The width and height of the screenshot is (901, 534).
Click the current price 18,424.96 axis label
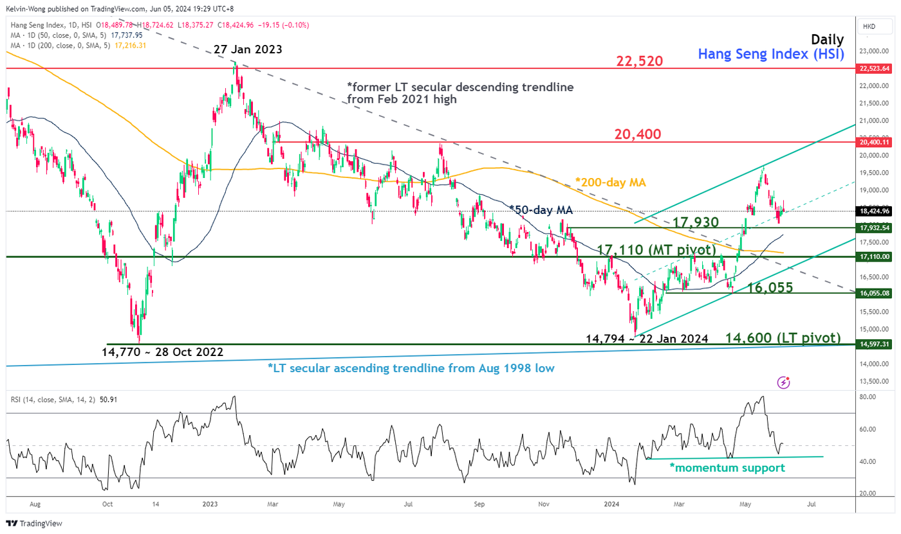click(878, 211)
